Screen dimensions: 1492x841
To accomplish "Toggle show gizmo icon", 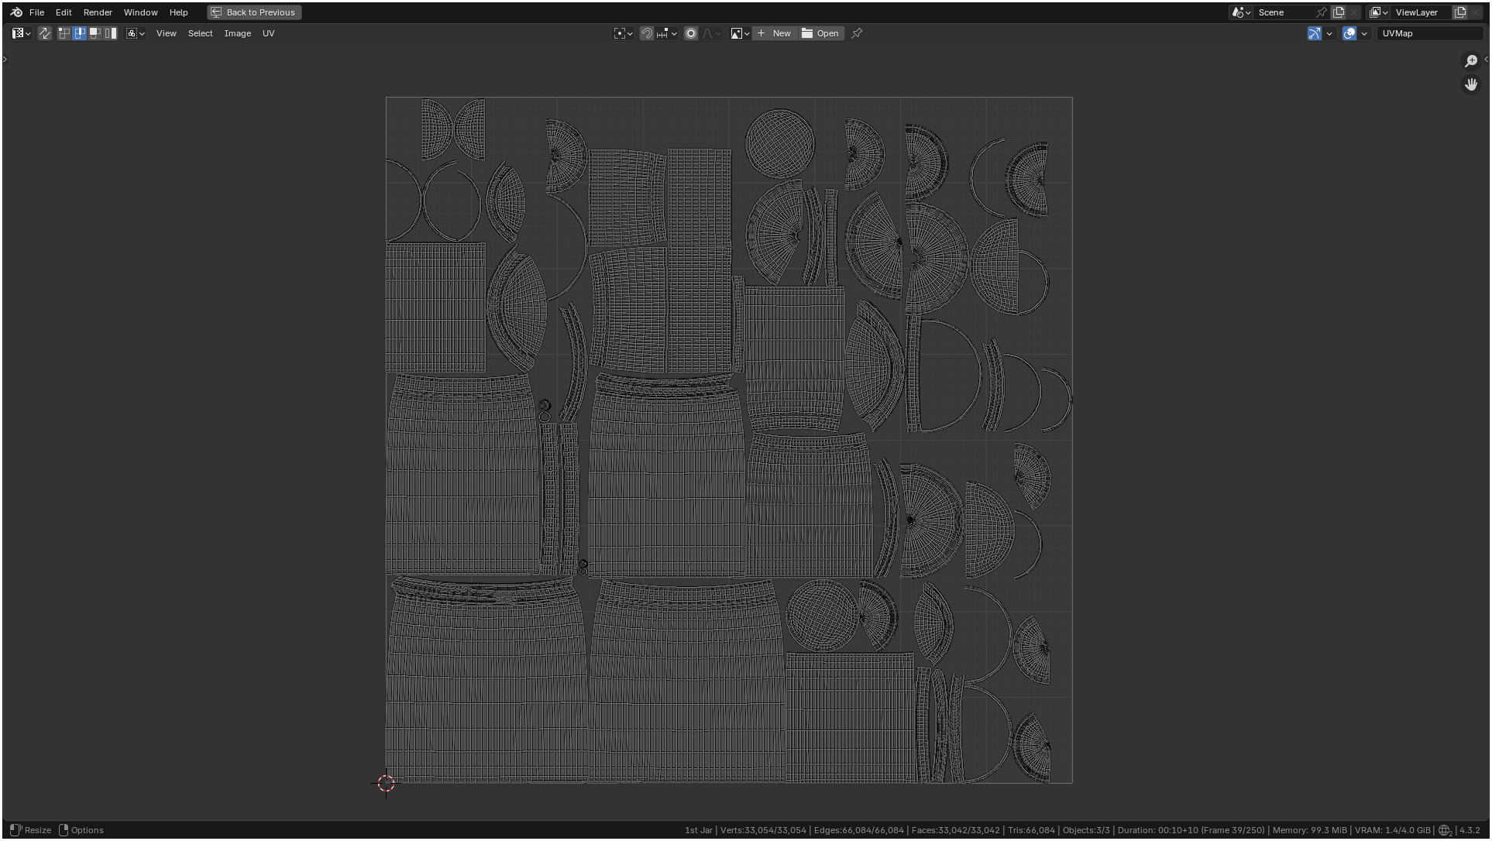I will click(x=1315, y=33).
